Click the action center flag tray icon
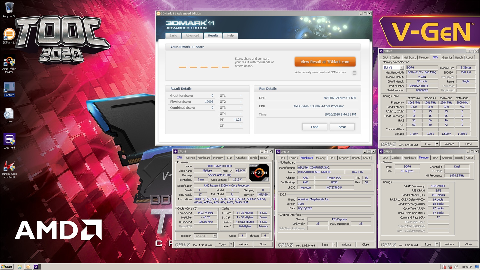480x270 pixels. [x=444, y=267]
